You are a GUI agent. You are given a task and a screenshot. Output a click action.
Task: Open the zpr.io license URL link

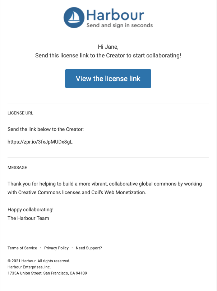(x=40, y=142)
